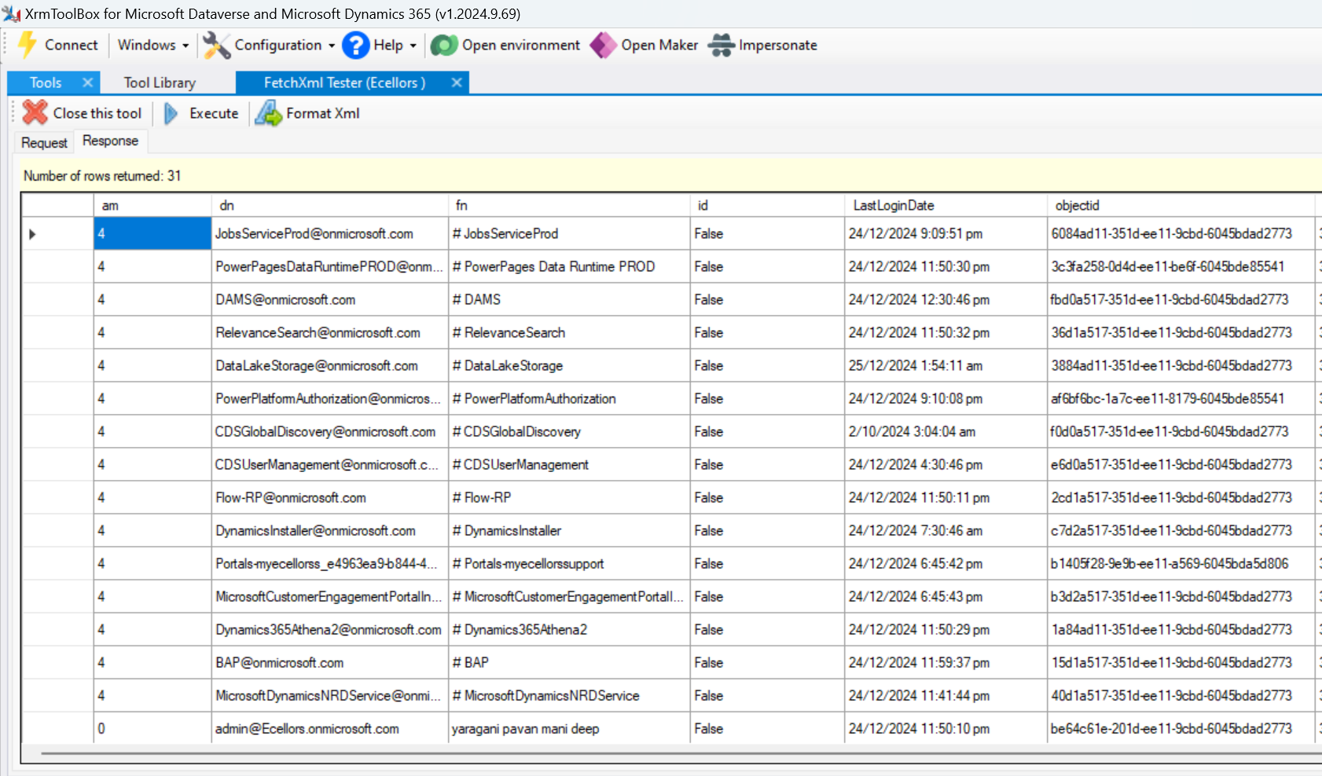The image size is (1322, 776).
Task: Click the Impersonate spy icon
Action: pos(721,45)
